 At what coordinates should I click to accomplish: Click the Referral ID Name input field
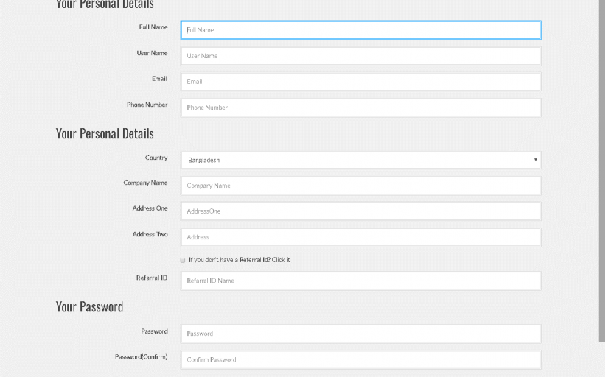(361, 281)
